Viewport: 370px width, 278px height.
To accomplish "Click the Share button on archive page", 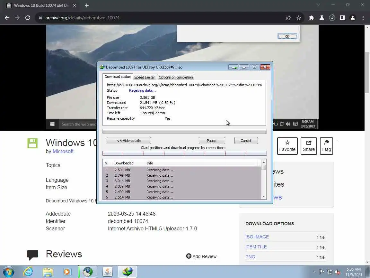I will coord(309,146).
